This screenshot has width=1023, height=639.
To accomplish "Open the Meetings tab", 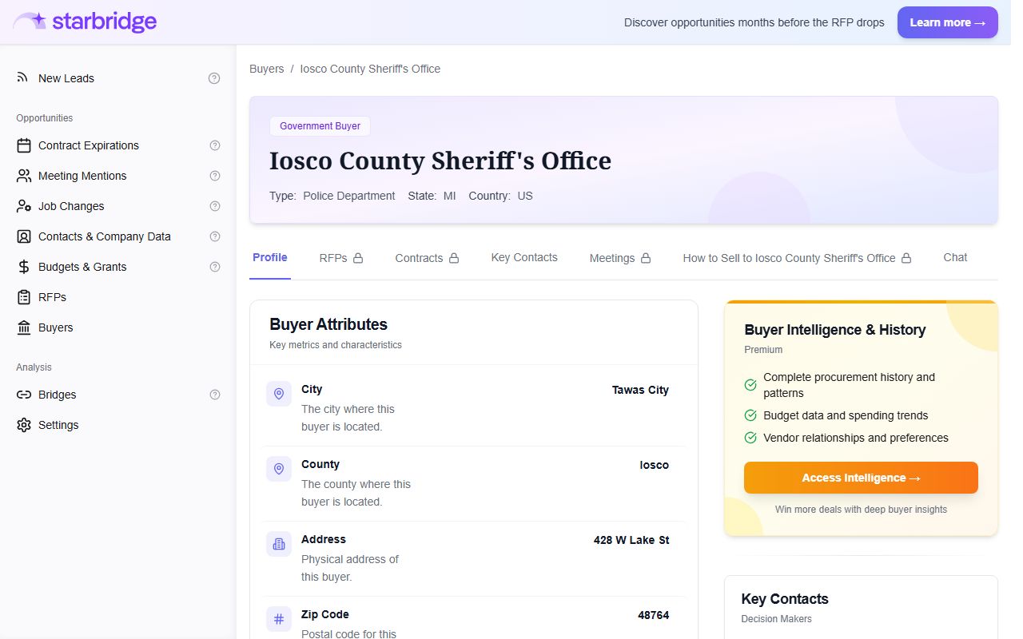I will pos(620,258).
